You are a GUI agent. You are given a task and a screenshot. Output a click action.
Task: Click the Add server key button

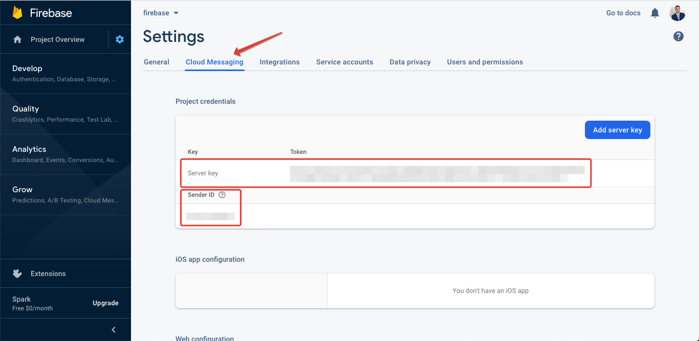[x=618, y=130]
